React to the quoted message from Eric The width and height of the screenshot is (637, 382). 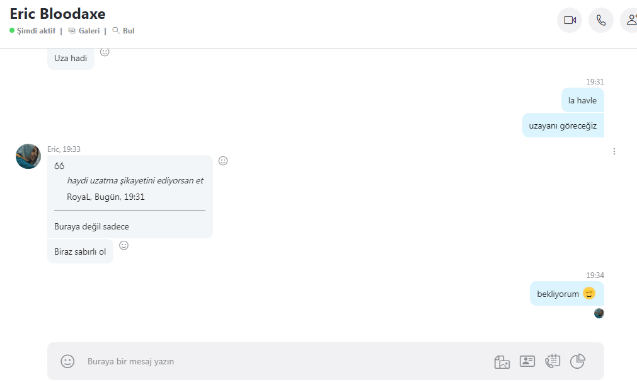[223, 161]
